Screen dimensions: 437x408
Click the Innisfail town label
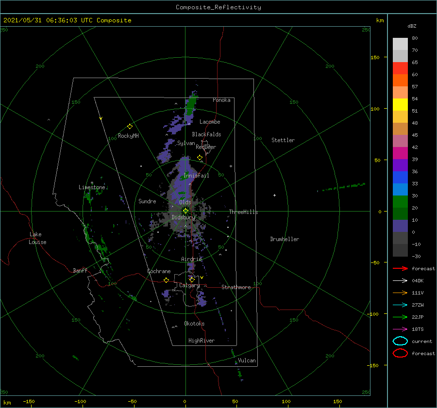click(x=196, y=176)
